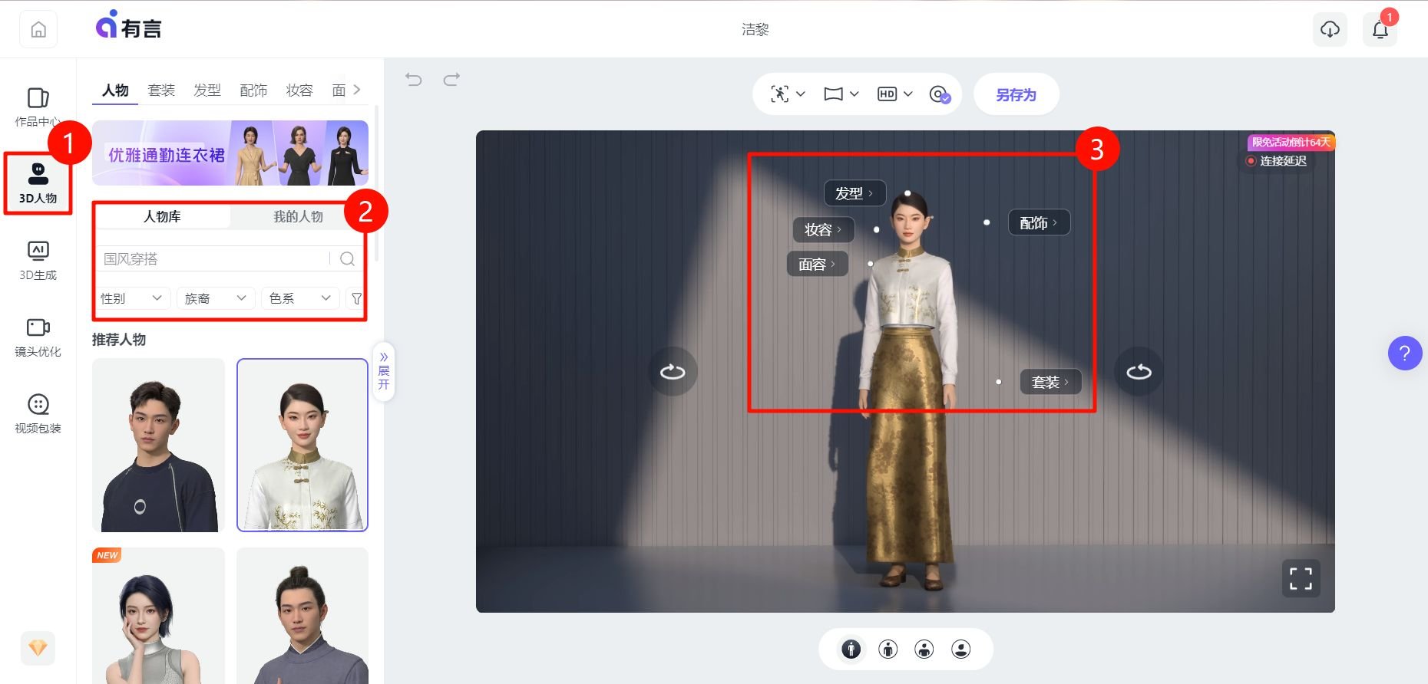Redo the last action
The width and height of the screenshot is (1428, 684).
click(452, 79)
